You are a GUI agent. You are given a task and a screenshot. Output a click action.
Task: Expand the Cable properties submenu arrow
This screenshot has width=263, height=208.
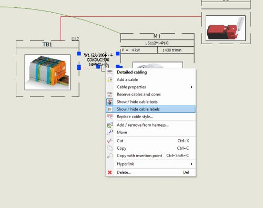pyautogui.click(x=191, y=87)
